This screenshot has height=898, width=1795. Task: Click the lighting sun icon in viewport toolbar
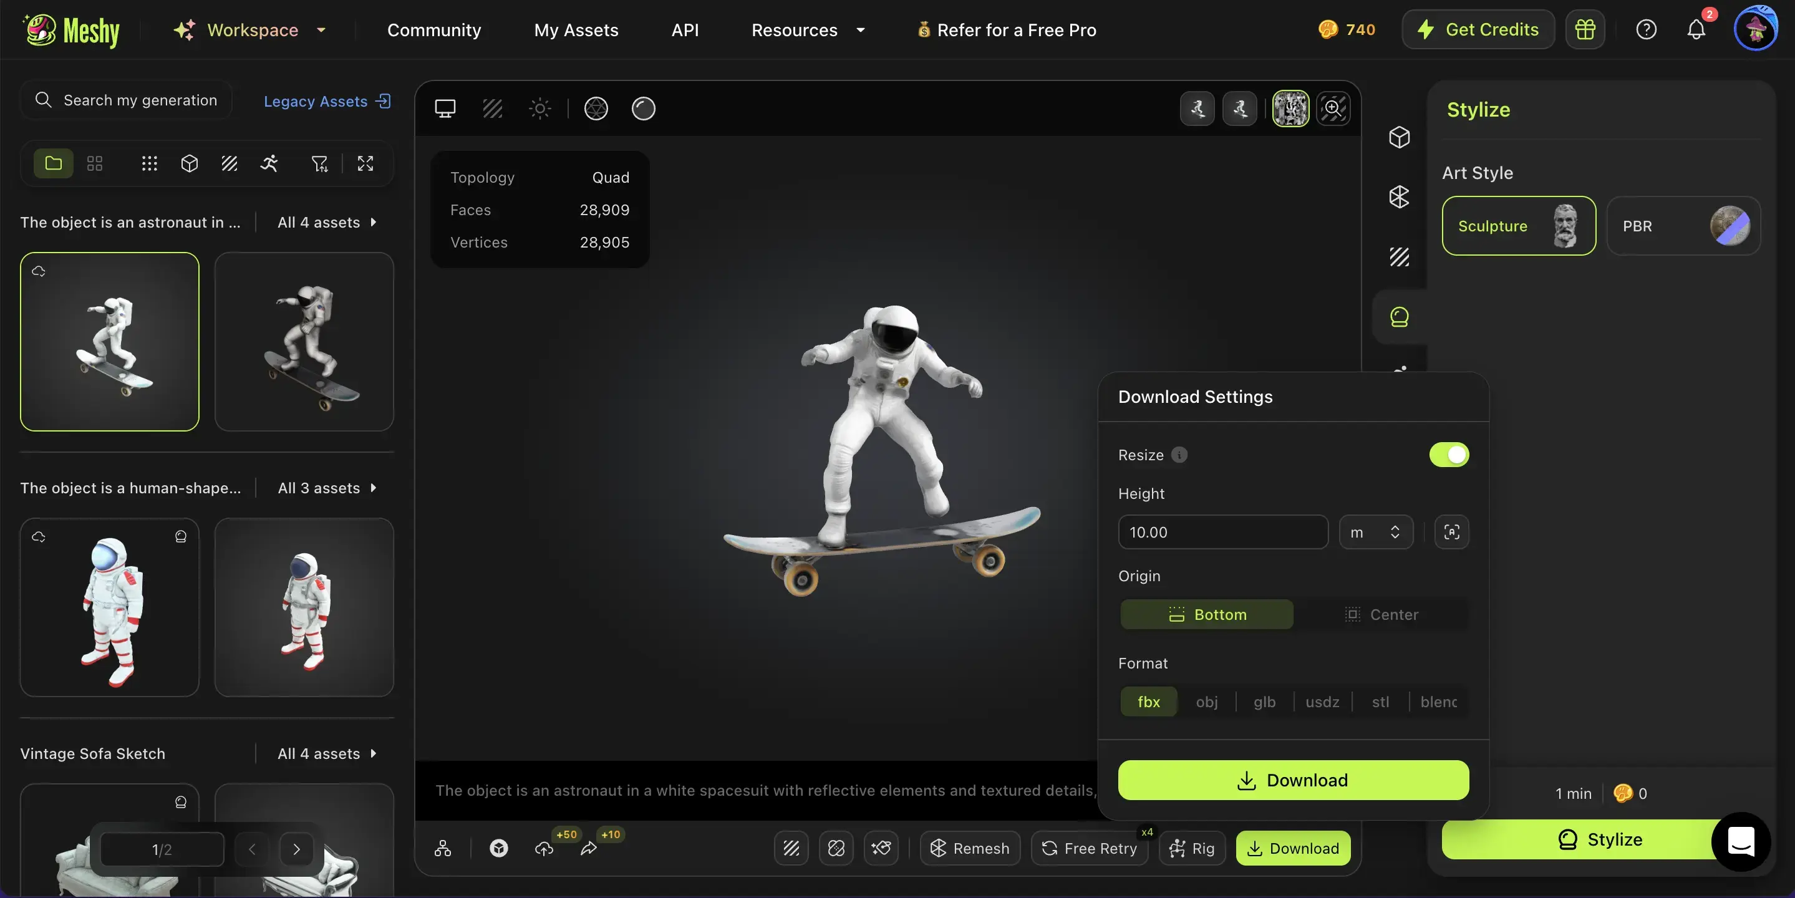[540, 109]
